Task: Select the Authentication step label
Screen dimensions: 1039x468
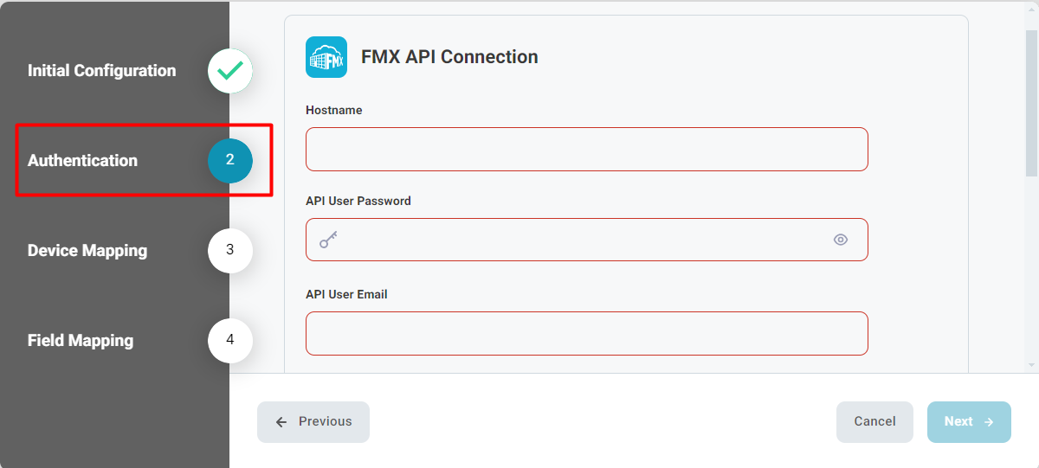Action: [x=82, y=161]
